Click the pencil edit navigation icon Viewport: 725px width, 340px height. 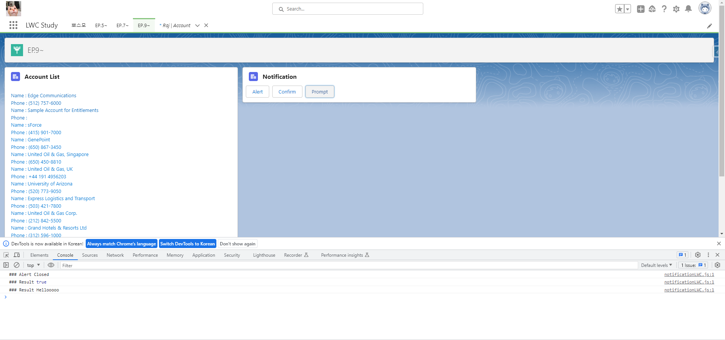(x=710, y=26)
